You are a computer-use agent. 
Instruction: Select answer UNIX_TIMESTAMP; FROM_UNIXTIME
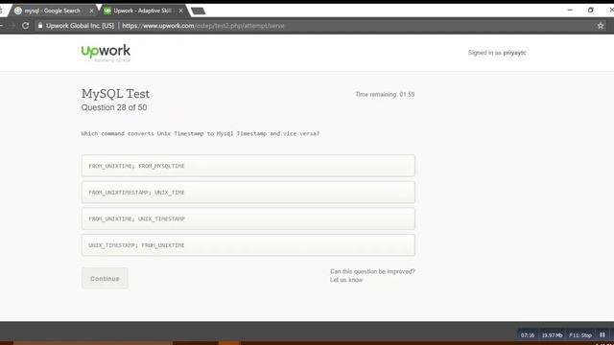coord(248,245)
